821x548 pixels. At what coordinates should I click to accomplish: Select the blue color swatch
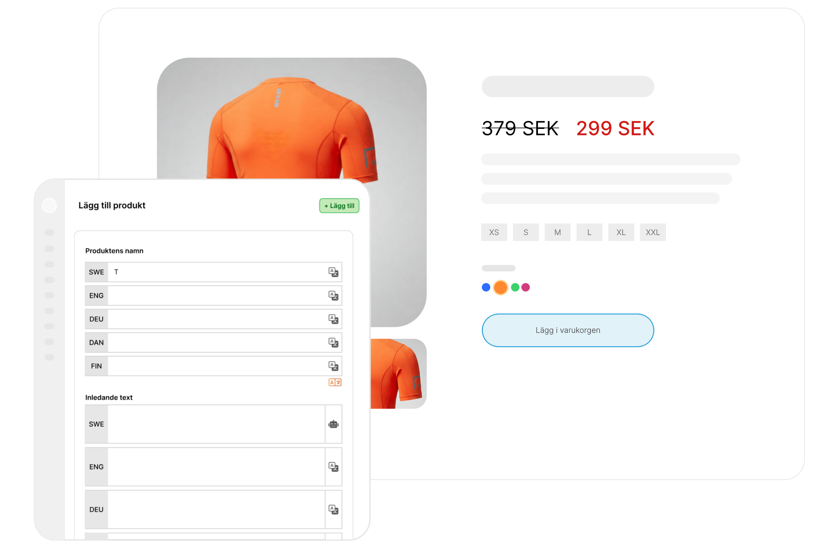(486, 287)
